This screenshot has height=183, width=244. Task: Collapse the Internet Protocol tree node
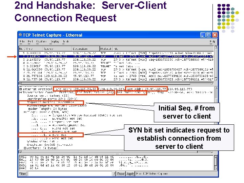point(21,89)
